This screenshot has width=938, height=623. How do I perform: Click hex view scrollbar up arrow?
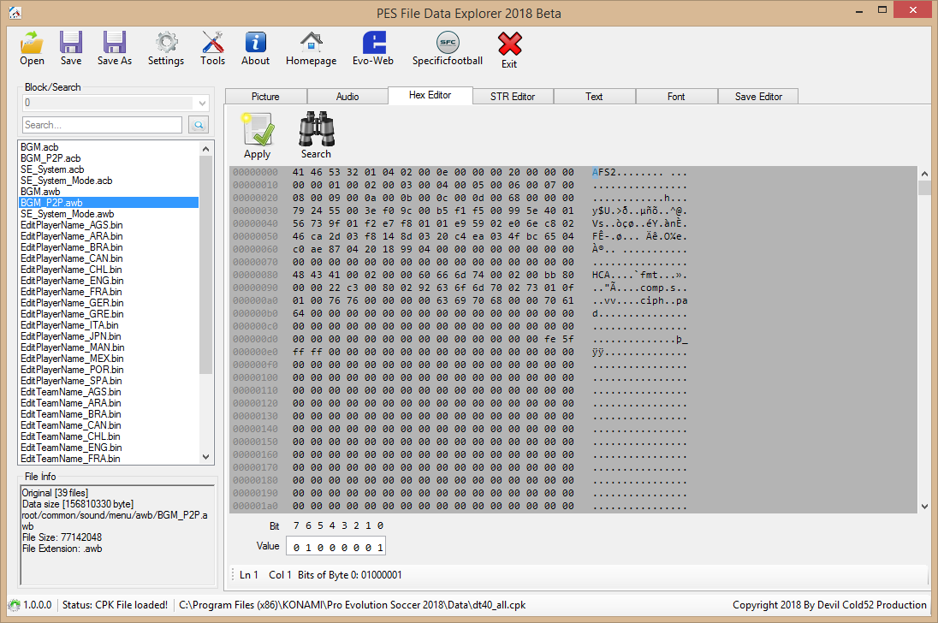924,174
